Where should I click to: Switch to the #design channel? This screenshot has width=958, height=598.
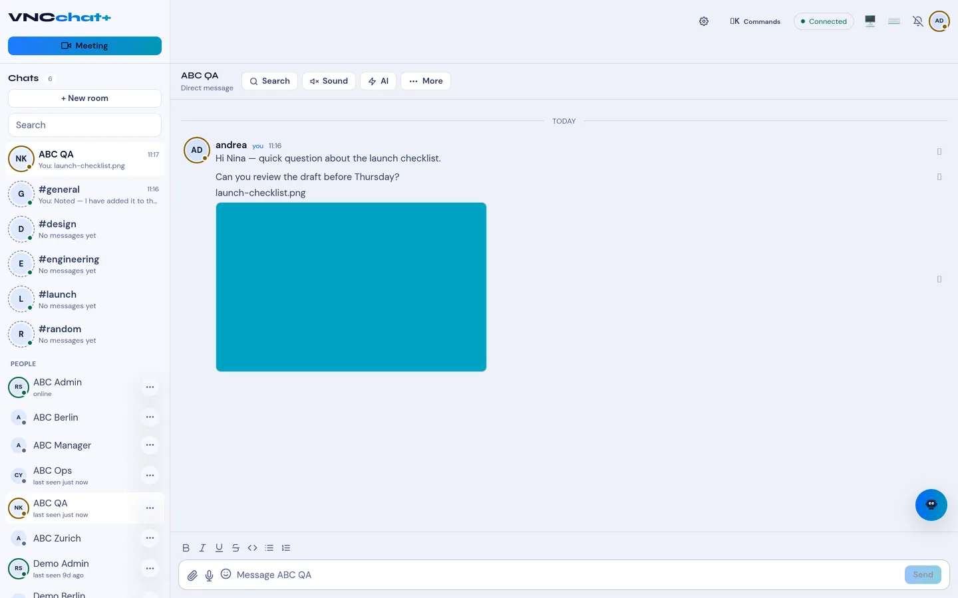84,229
